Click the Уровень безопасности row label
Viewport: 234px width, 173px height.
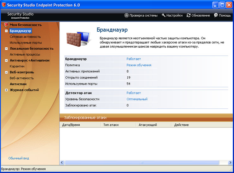point(82,99)
